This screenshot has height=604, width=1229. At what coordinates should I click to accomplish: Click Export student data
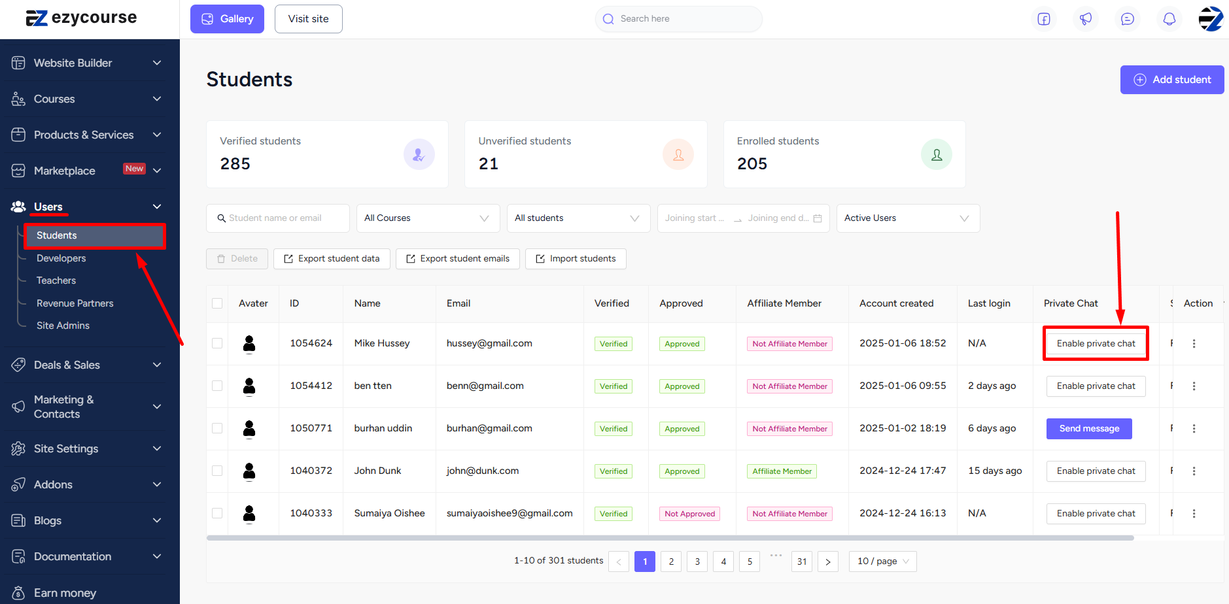pyautogui.click(x=332, y=259)
